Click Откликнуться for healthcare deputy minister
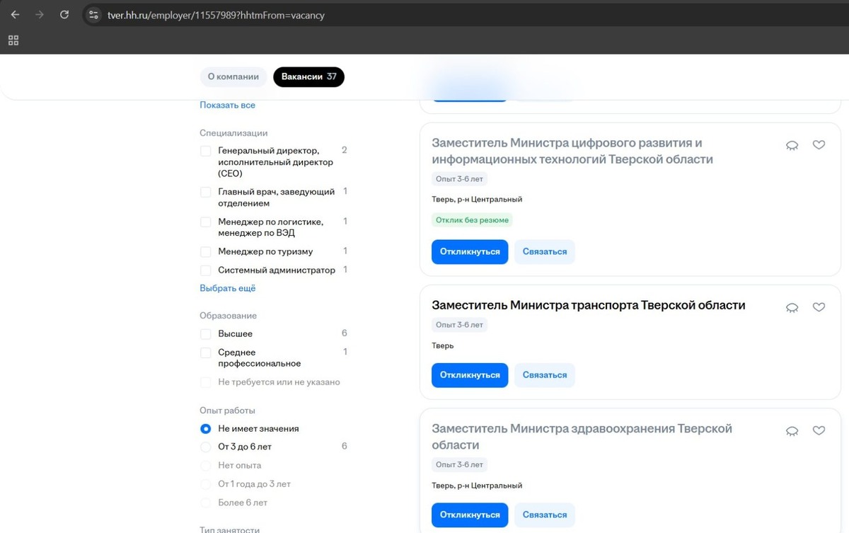 tap(470, 515)
